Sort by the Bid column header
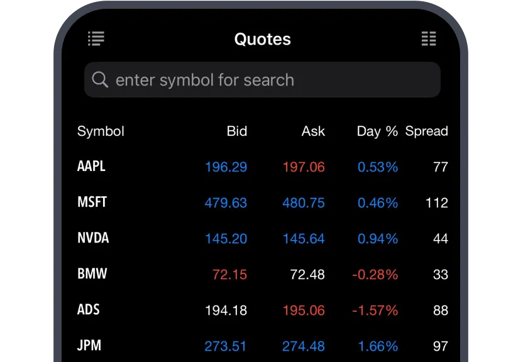523x362 pixels. point(236,131)
